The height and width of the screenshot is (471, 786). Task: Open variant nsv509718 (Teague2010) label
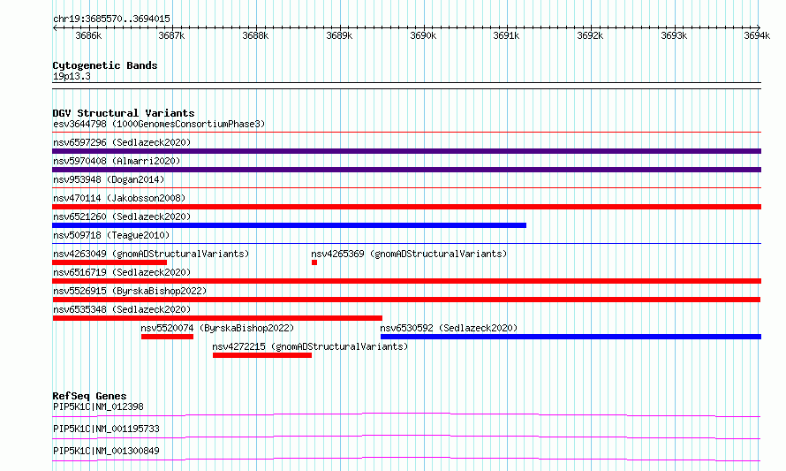tap(111, 235)
